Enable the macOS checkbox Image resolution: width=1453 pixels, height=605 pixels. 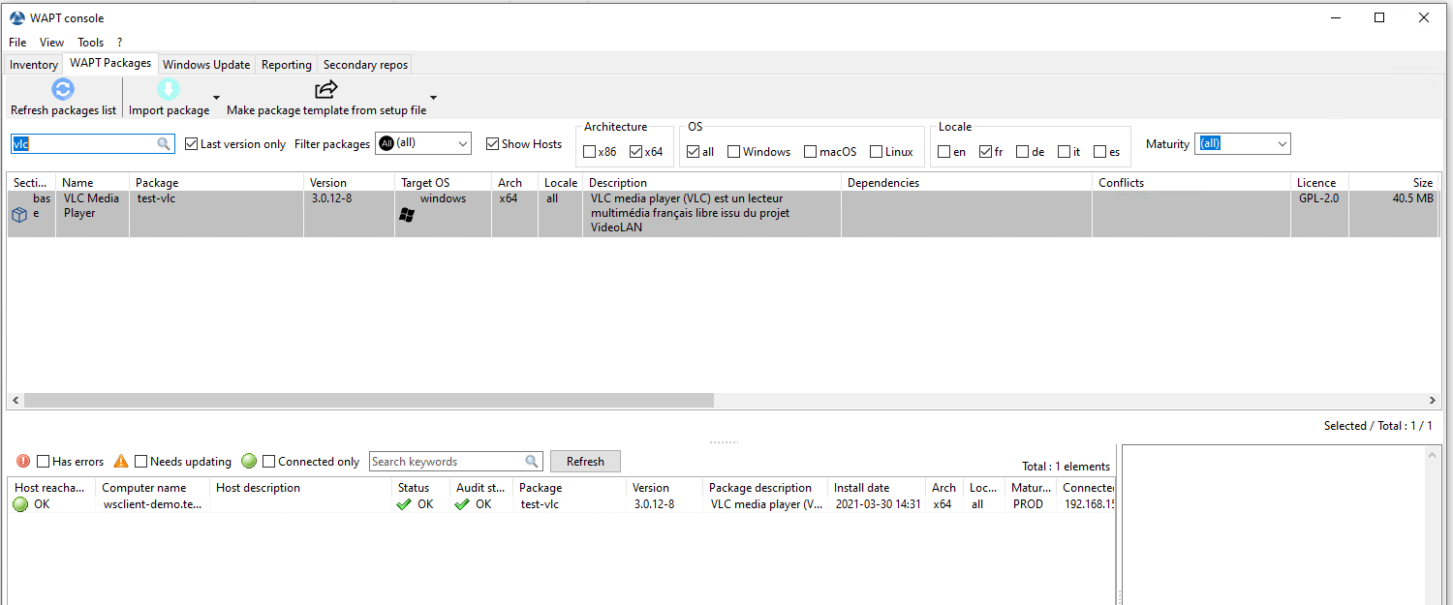click(x=810, y=152)
